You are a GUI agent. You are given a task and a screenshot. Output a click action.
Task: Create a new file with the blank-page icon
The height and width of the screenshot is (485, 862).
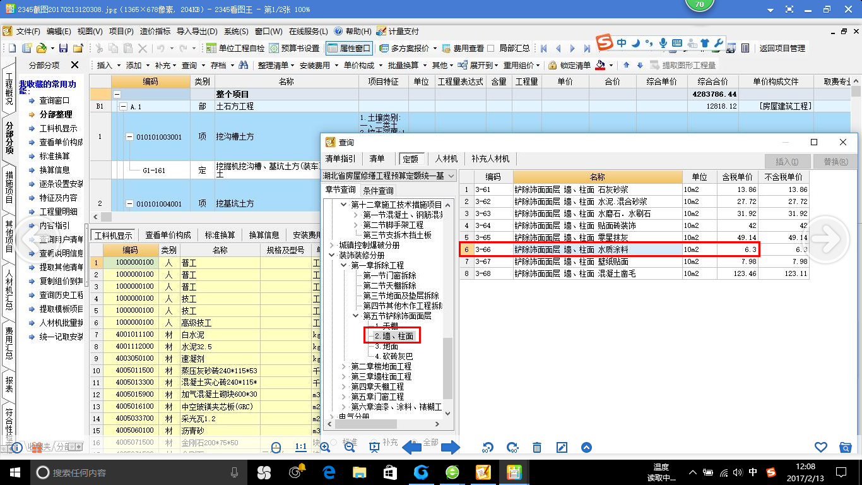point(13,48)
